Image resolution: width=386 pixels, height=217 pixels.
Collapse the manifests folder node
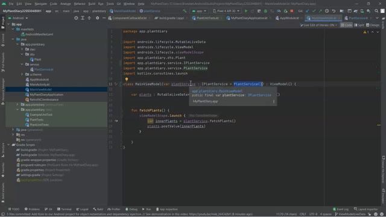pyautogui.click(x=13, y=30)
